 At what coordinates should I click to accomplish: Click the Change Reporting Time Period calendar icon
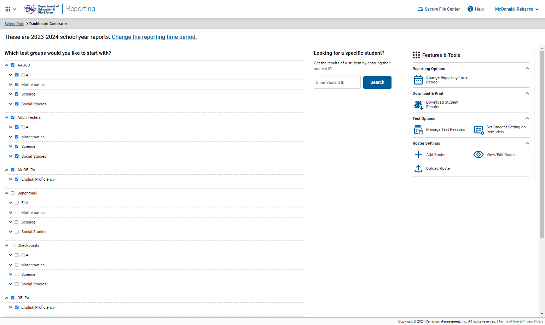coord(418,80)
